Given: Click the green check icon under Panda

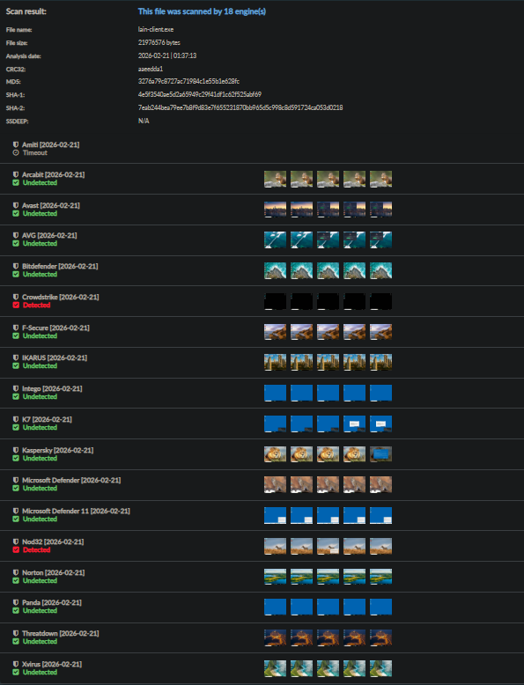Looking at the screenshot, I should tap(16, 610).
